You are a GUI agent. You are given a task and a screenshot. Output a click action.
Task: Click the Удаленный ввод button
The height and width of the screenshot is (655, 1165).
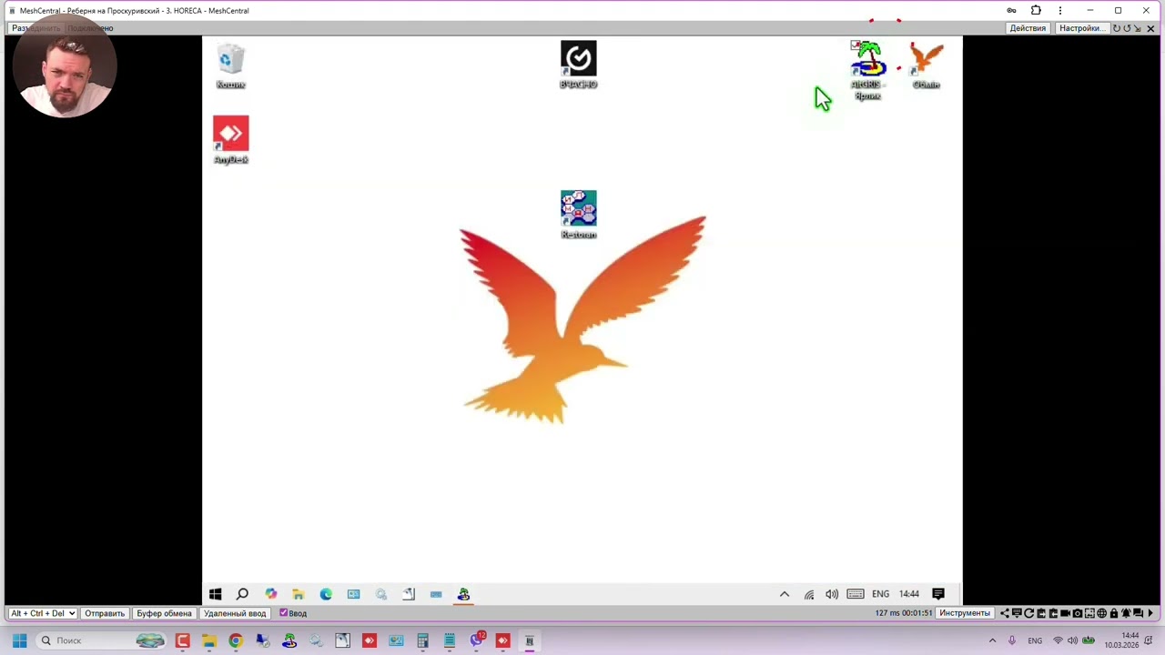point(235,613)
